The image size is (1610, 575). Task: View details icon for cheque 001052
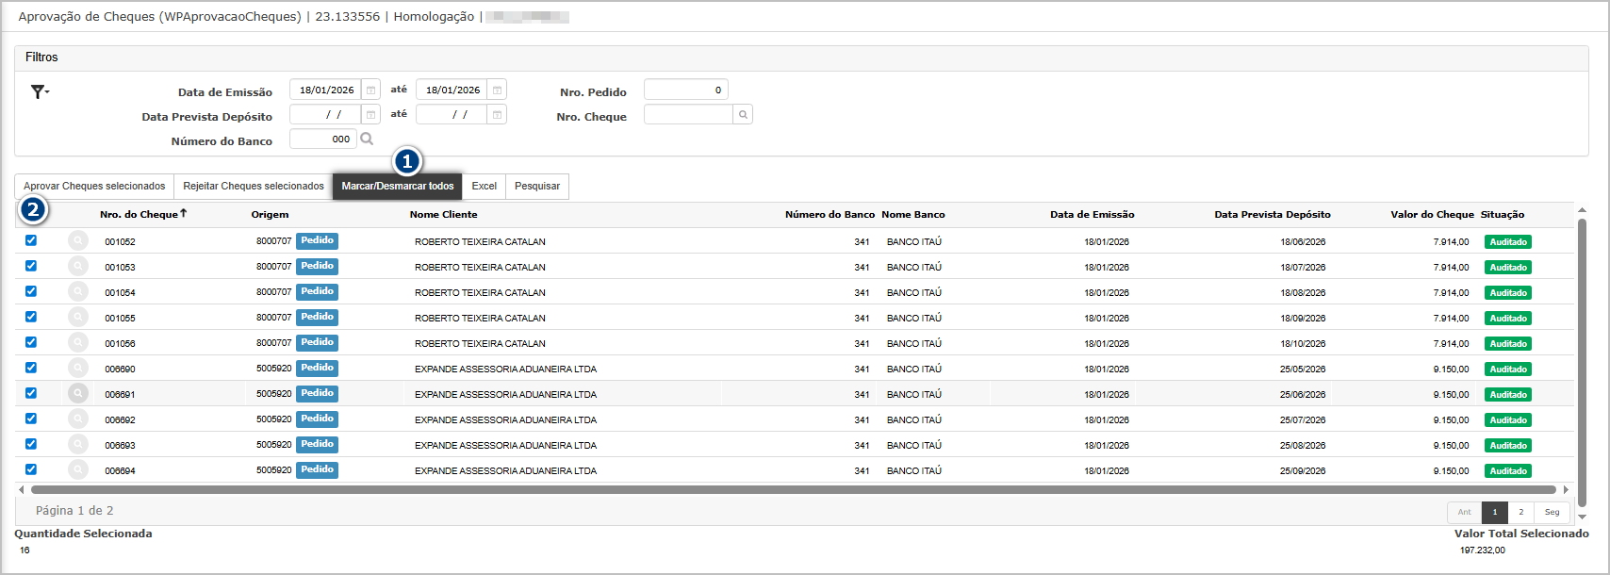(x=78, y=241)
